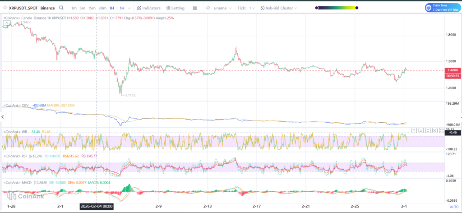Switch to the 15m timeframe
Viewport: 462px width, 213px height.
(92, 8)
